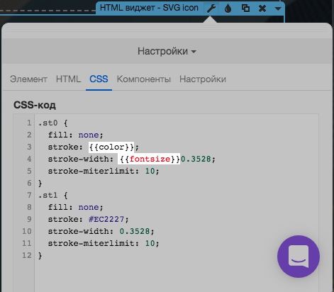Remove the widget with the cross icon
Screen dimensions: 334x292
(262, 9)
